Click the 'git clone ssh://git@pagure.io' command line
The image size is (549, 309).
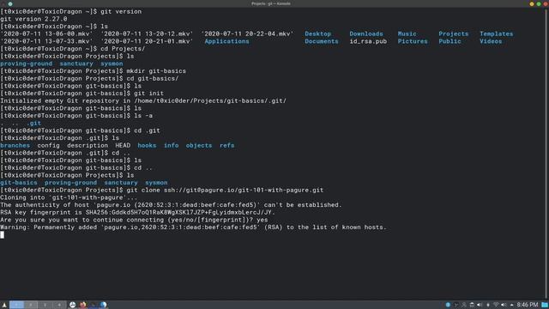(225, 191)
